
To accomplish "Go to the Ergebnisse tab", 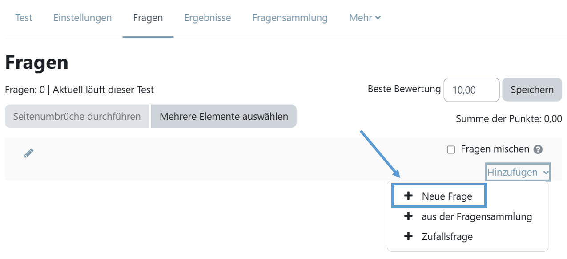I will point(208,18).
